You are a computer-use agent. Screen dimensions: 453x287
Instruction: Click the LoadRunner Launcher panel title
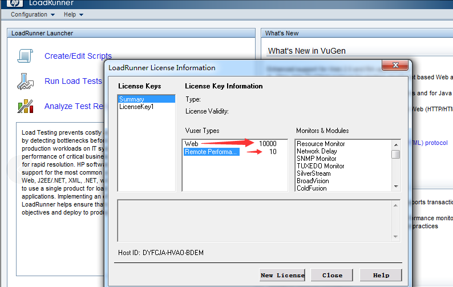42,33
